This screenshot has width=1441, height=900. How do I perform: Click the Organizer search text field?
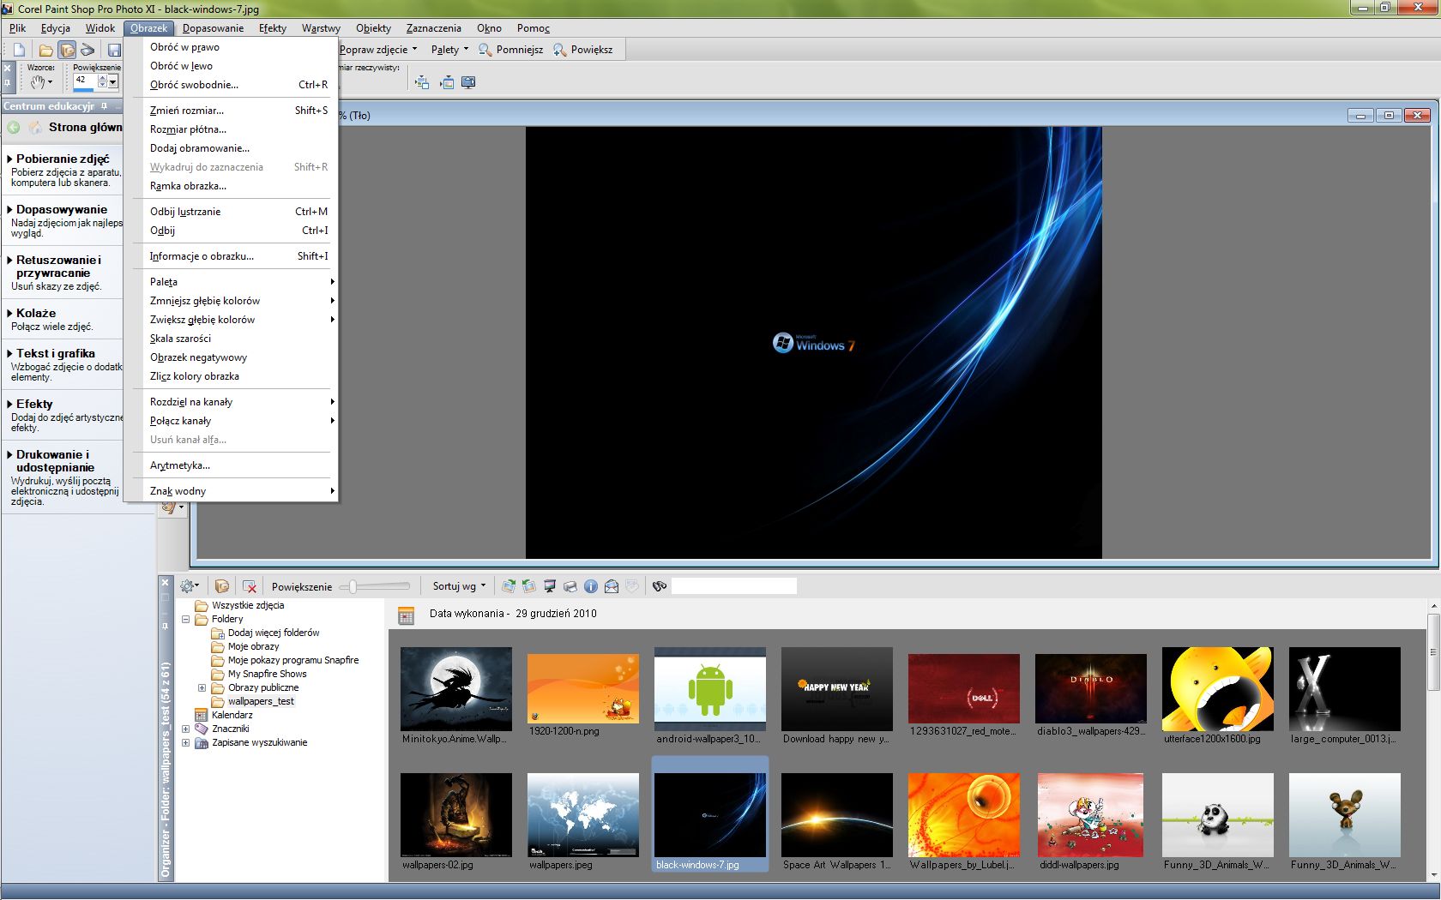[x=734, y=586]
